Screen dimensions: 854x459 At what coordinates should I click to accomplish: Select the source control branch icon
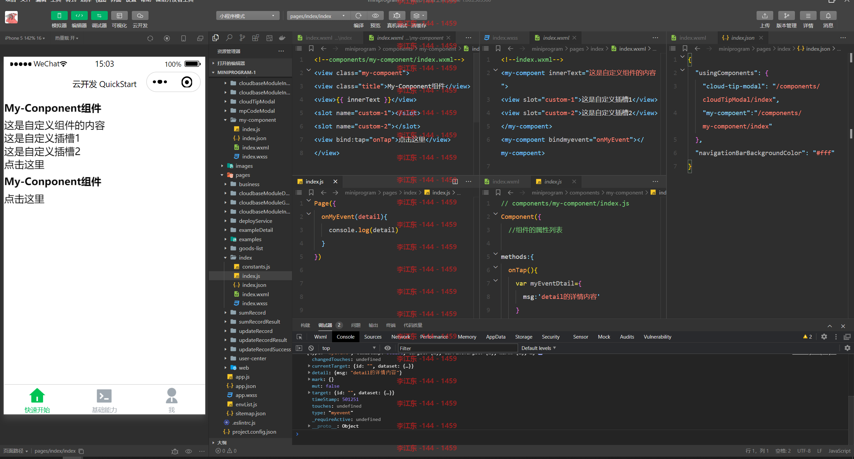242,38
